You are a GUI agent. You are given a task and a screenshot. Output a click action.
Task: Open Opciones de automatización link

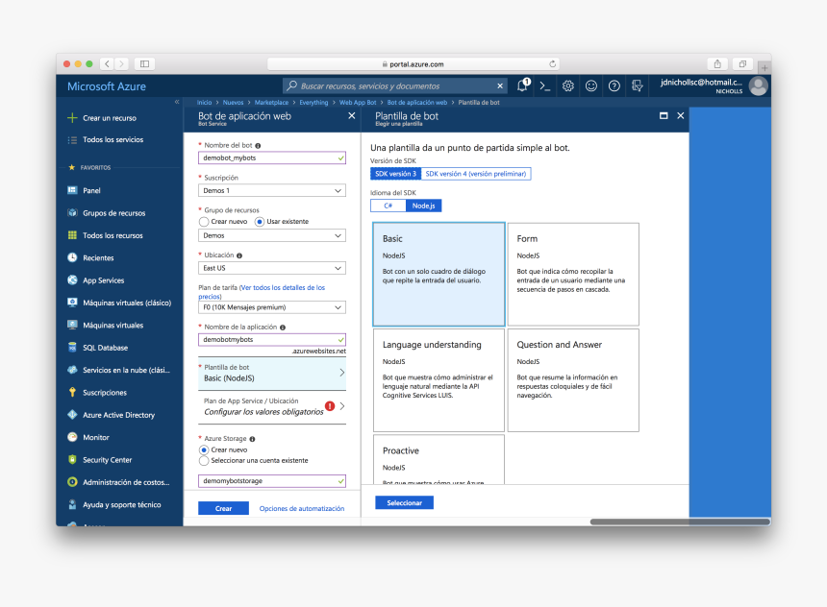[x=302, y=508]
